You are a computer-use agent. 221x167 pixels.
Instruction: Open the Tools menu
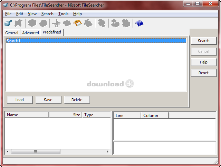pos(63,14)
